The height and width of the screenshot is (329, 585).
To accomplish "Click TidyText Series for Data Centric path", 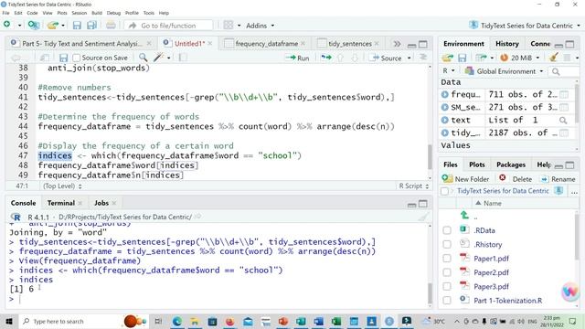I will (503, 191).
